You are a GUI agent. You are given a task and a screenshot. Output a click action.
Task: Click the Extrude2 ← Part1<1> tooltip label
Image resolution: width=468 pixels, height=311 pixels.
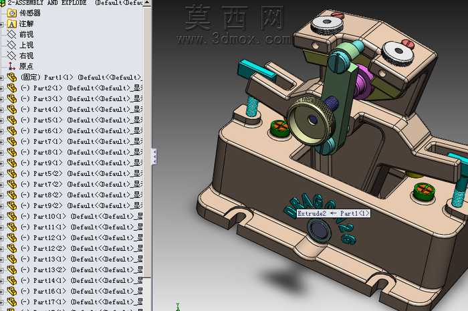(334, 213)
